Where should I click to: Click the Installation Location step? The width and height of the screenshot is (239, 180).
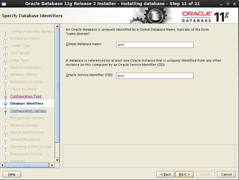click(x=26, y=82)
